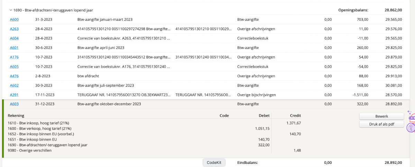Open the A391 TERUGGAAF voucher link
Image resolution: width=415 pixels, height=167 pixels.
14,95
